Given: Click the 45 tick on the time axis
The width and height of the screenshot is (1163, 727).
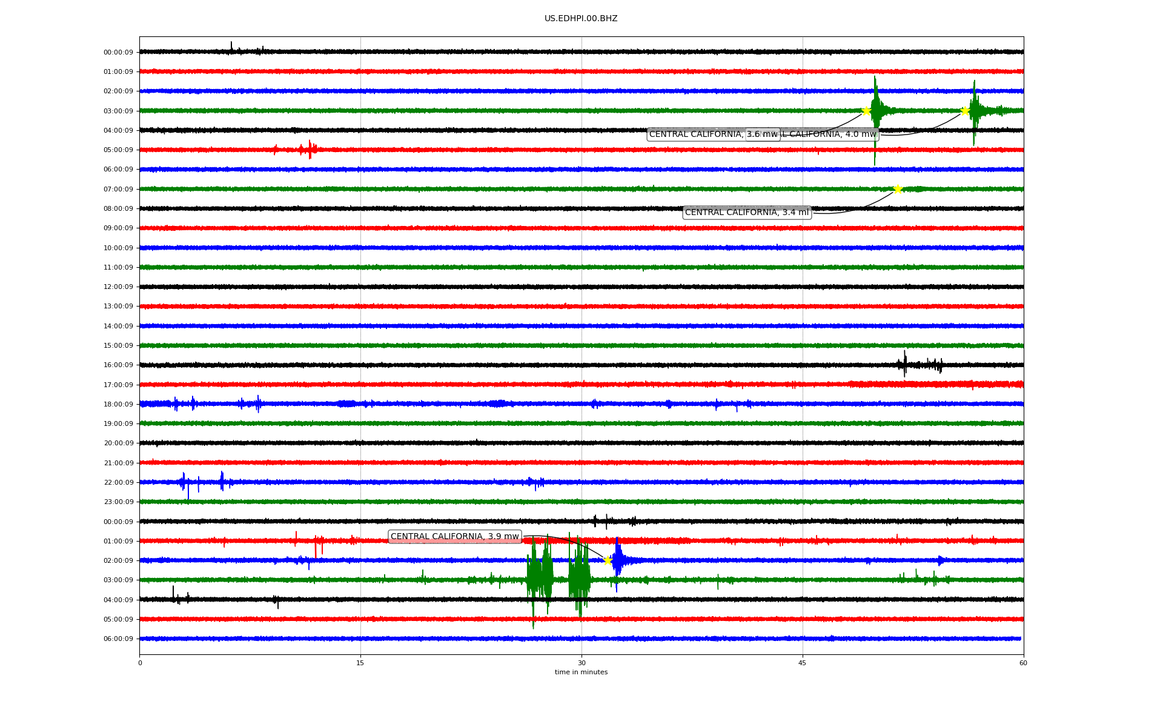Looking at the screenshot, I should [x=803, y=663].
